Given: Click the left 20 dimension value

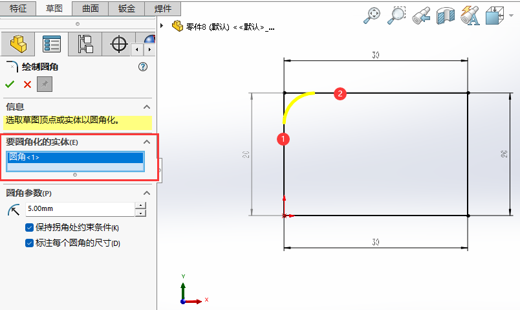Looking at the screenshot, I should tap(246, 154).
